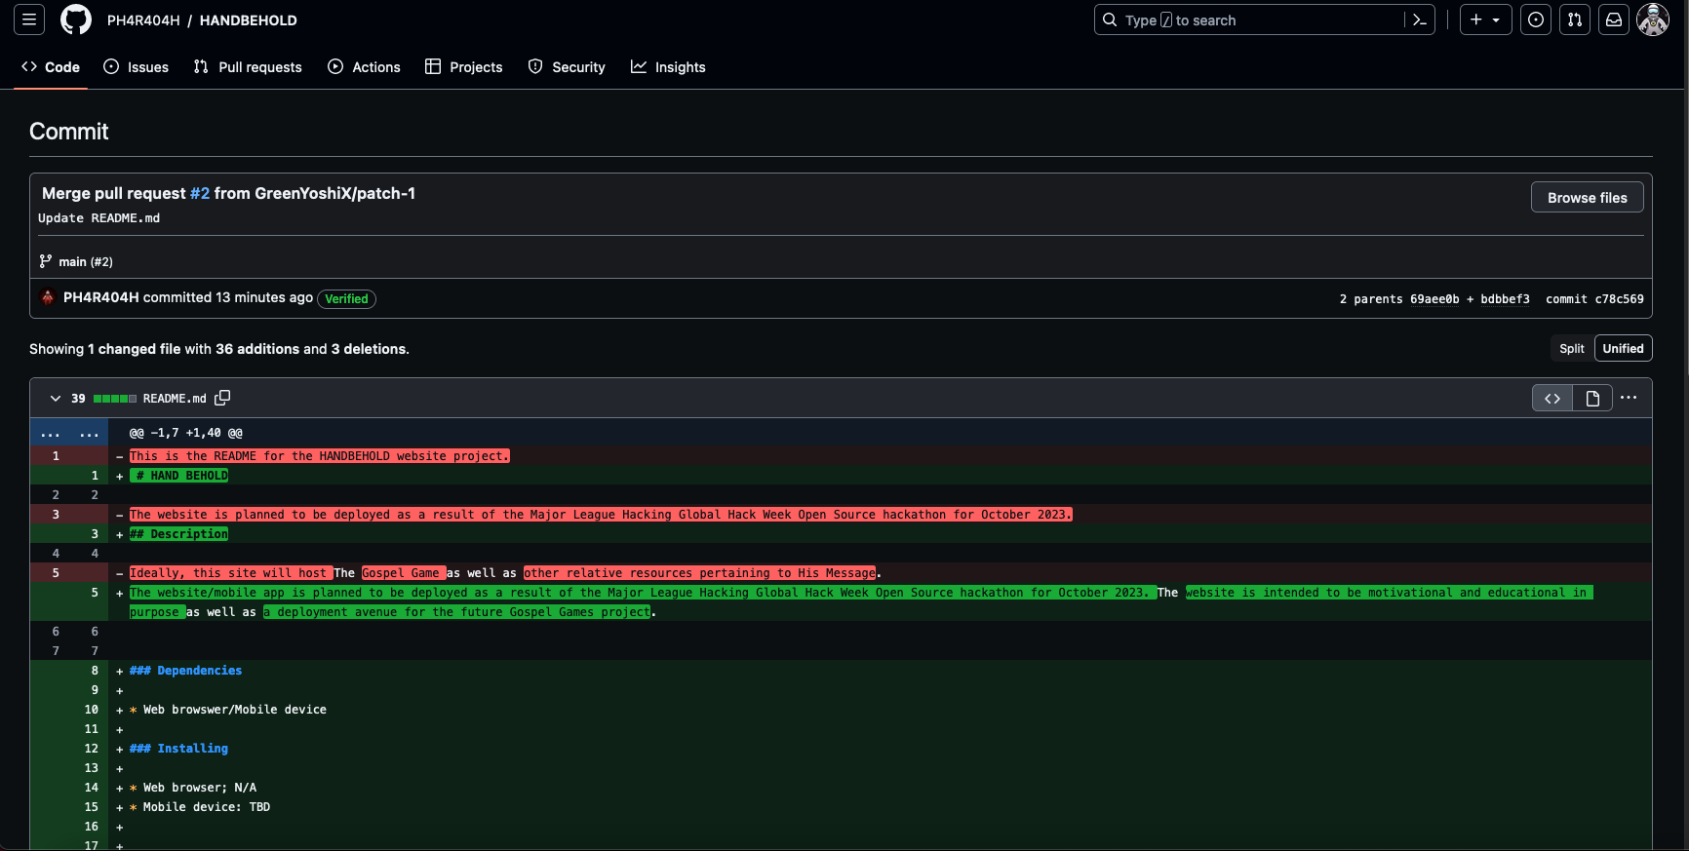This screenshot has width=1689, height=851.
Task: Switch diff to Split view
Action: click(1571, 349)
